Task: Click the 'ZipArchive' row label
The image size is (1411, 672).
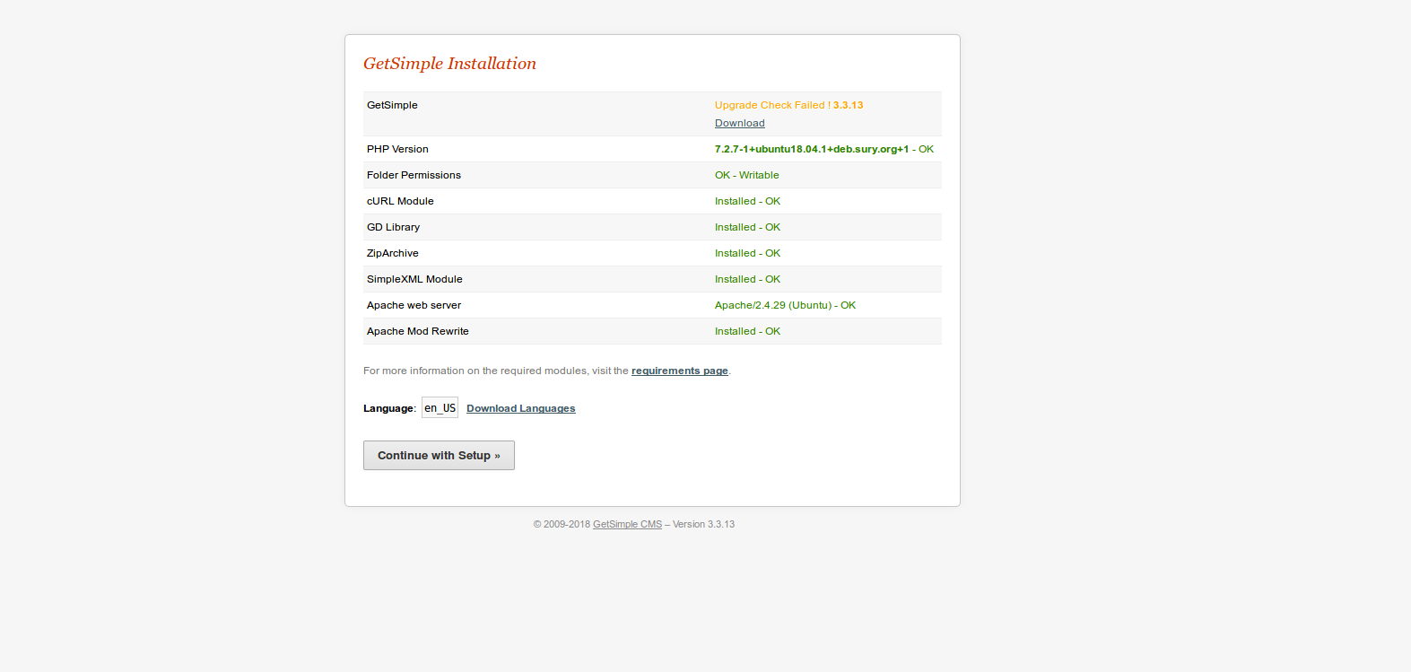Action: click(392, 253)
